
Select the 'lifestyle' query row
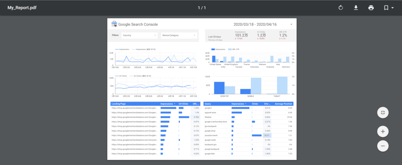pyautogui.click(x=249, y=117)
